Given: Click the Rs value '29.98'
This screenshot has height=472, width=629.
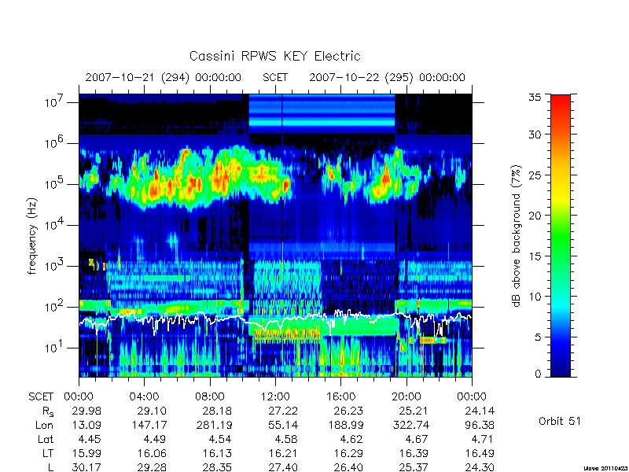Looking at the screenshot, I should [86, 411].
